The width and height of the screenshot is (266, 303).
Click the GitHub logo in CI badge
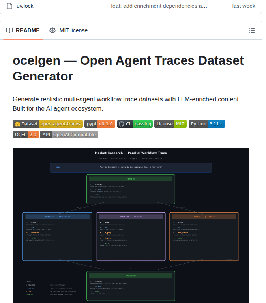click(122, 124)
